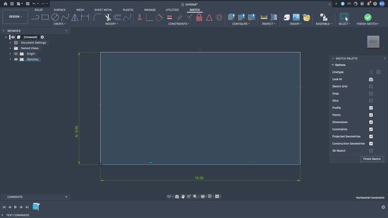Open the Create dropdown menu
This screenshot has width=388, height=218.
[59, 24]
